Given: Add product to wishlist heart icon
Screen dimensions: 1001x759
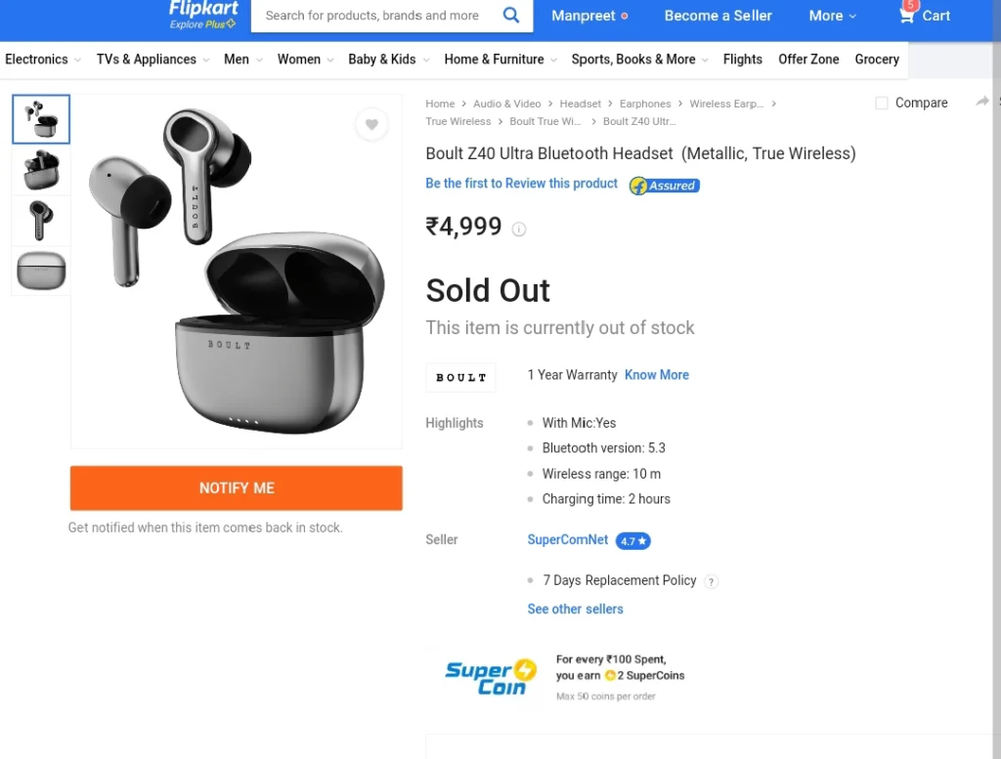Looking at the screenshot, I should tap(371, 124).
